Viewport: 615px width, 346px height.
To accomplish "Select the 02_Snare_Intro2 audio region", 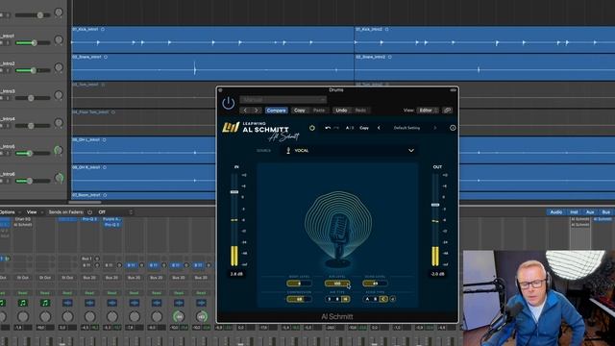I will point(484,67).
